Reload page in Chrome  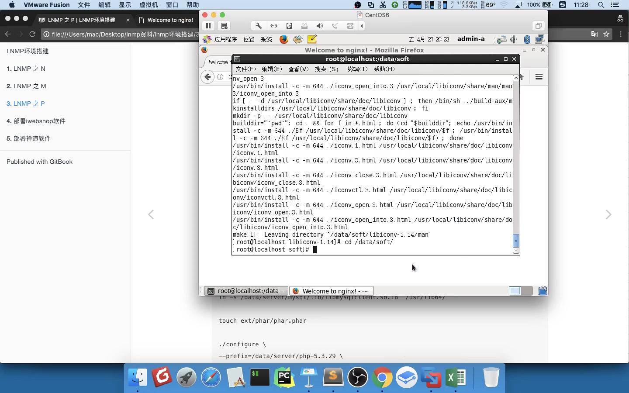tap(32, 34)
